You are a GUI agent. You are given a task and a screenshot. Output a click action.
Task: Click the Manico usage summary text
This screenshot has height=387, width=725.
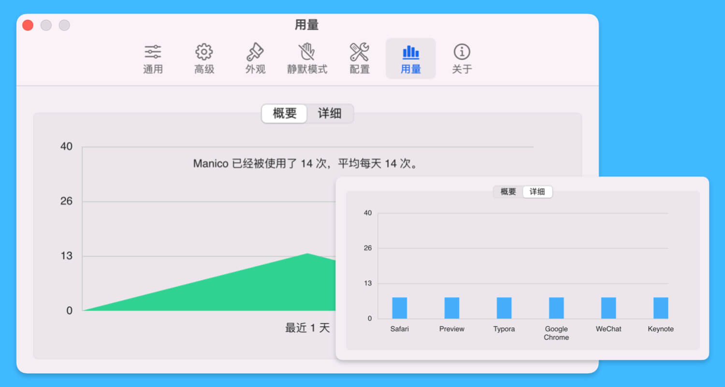[x=306, y=164]
